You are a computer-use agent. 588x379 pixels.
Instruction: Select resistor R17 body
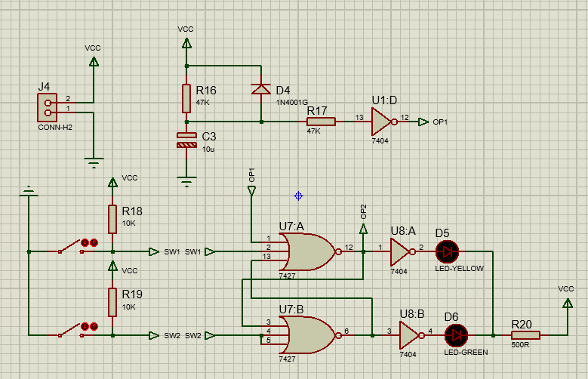point(321,122)
